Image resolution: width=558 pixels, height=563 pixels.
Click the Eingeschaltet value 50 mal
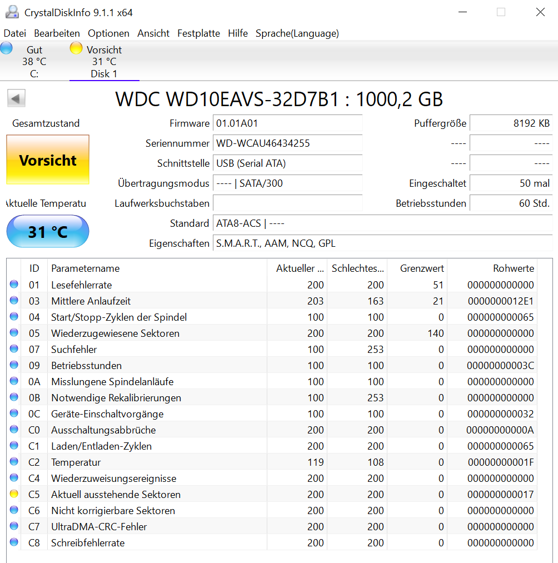pyautogui.click(x=511, y=183)
